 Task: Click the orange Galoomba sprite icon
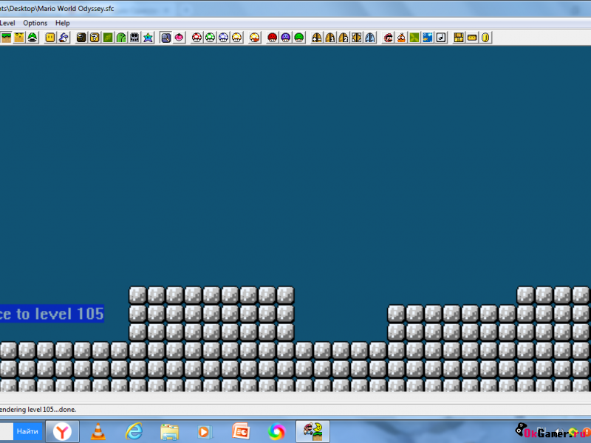click(x=401, y=38)
